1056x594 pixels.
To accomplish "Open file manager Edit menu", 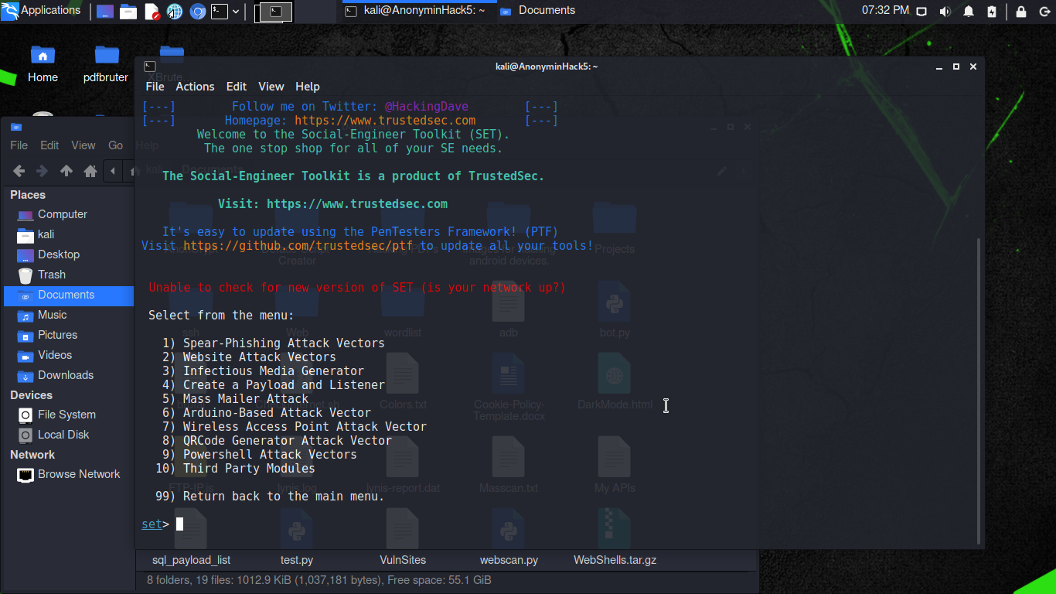I will point(49,145).
